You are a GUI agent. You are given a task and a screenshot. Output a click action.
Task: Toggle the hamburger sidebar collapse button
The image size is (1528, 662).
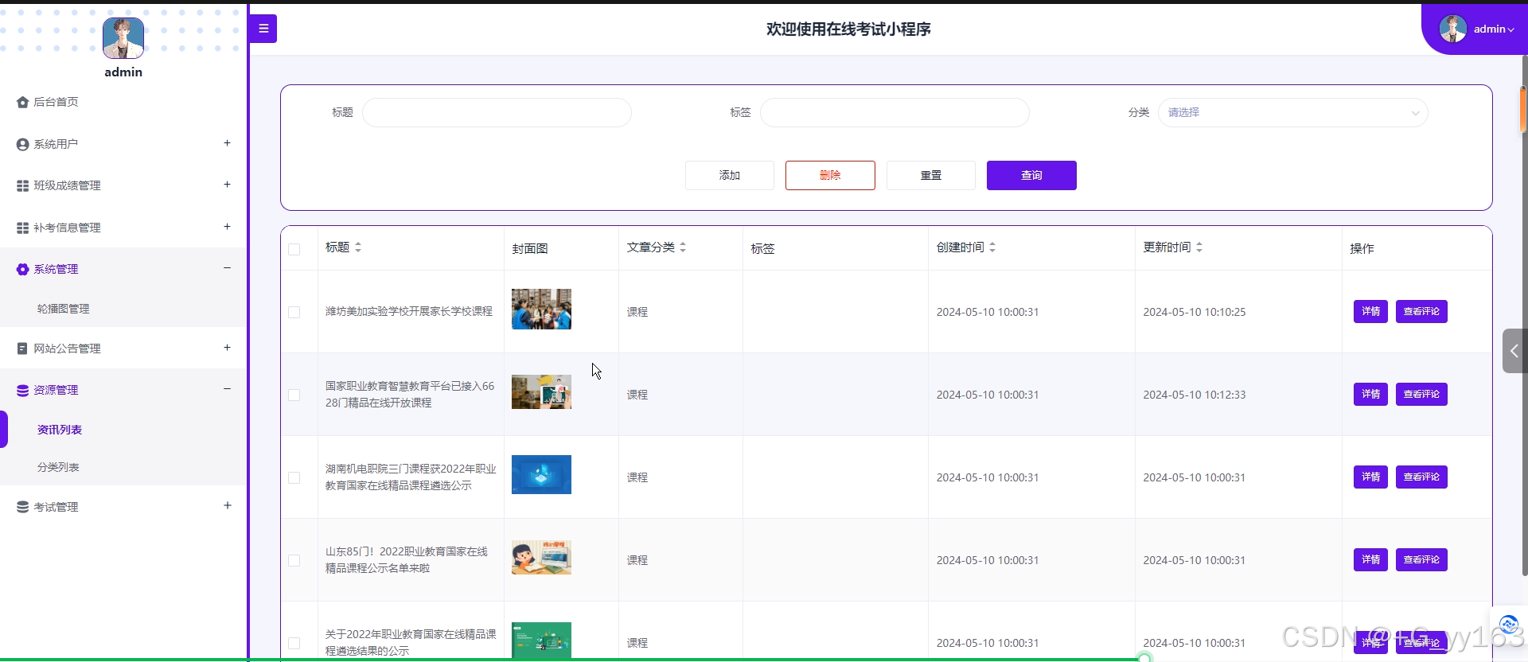263,29
